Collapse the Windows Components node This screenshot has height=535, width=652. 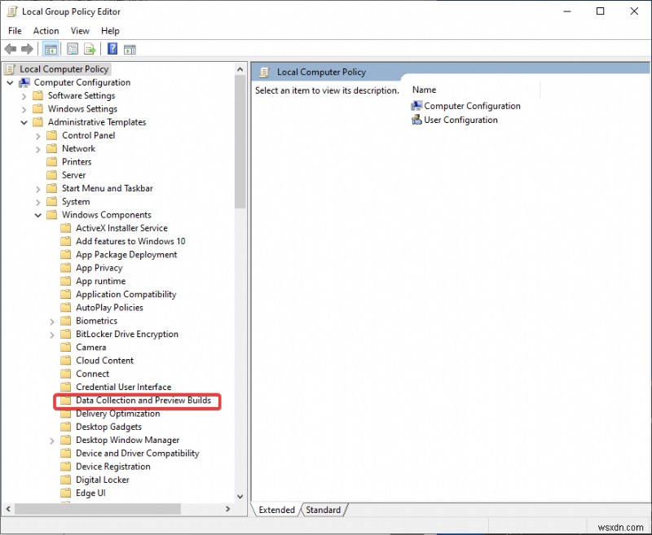37,214
